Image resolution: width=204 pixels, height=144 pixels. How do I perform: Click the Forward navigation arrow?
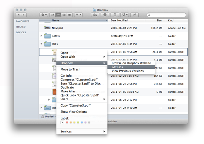24,15
